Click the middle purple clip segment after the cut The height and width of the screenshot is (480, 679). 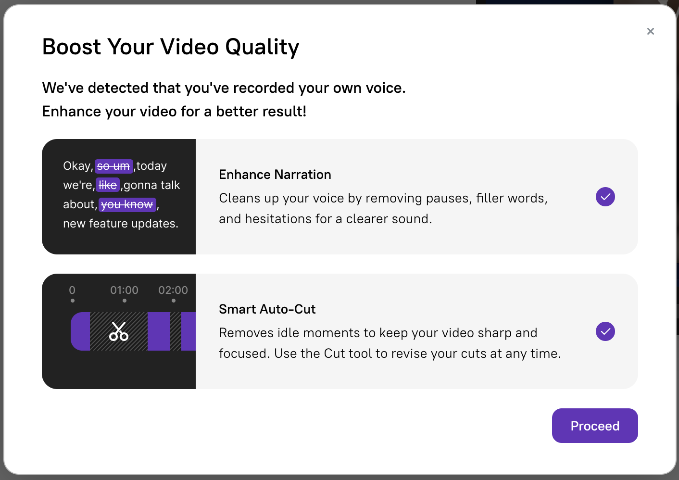[159, 331]
